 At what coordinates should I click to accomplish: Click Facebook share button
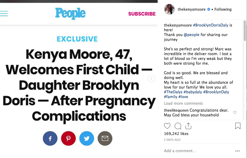click(50, 138)
